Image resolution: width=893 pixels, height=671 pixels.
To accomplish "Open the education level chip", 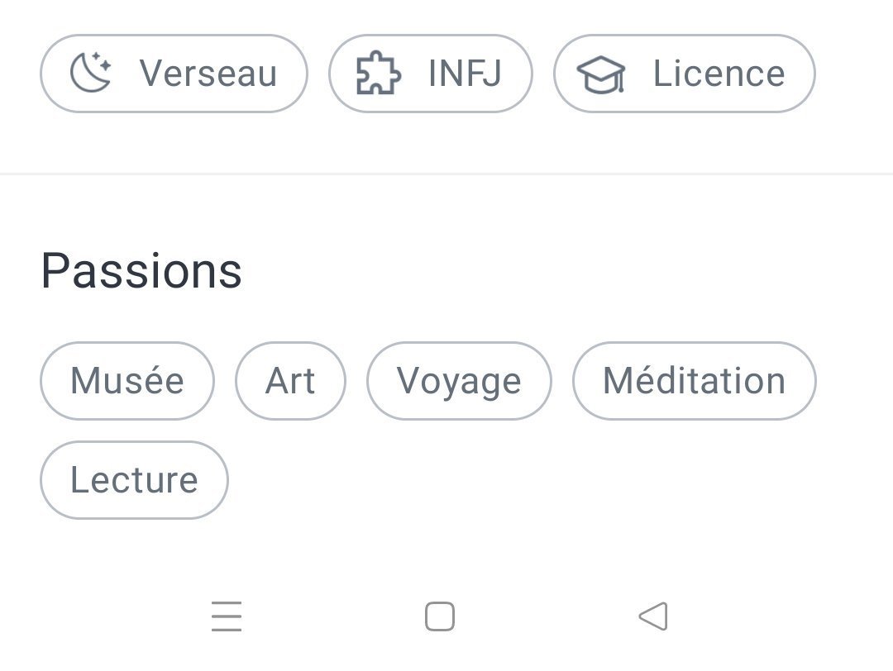I will click(684, 74).
